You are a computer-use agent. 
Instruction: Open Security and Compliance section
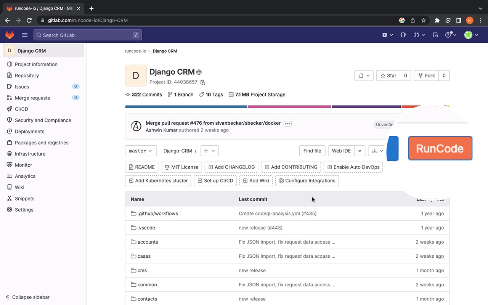[43, 120]
